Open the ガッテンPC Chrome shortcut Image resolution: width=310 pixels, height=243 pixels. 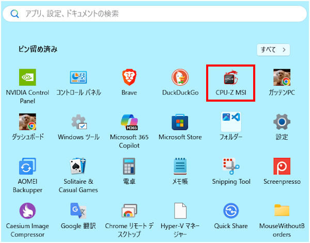tap(282, 77)
